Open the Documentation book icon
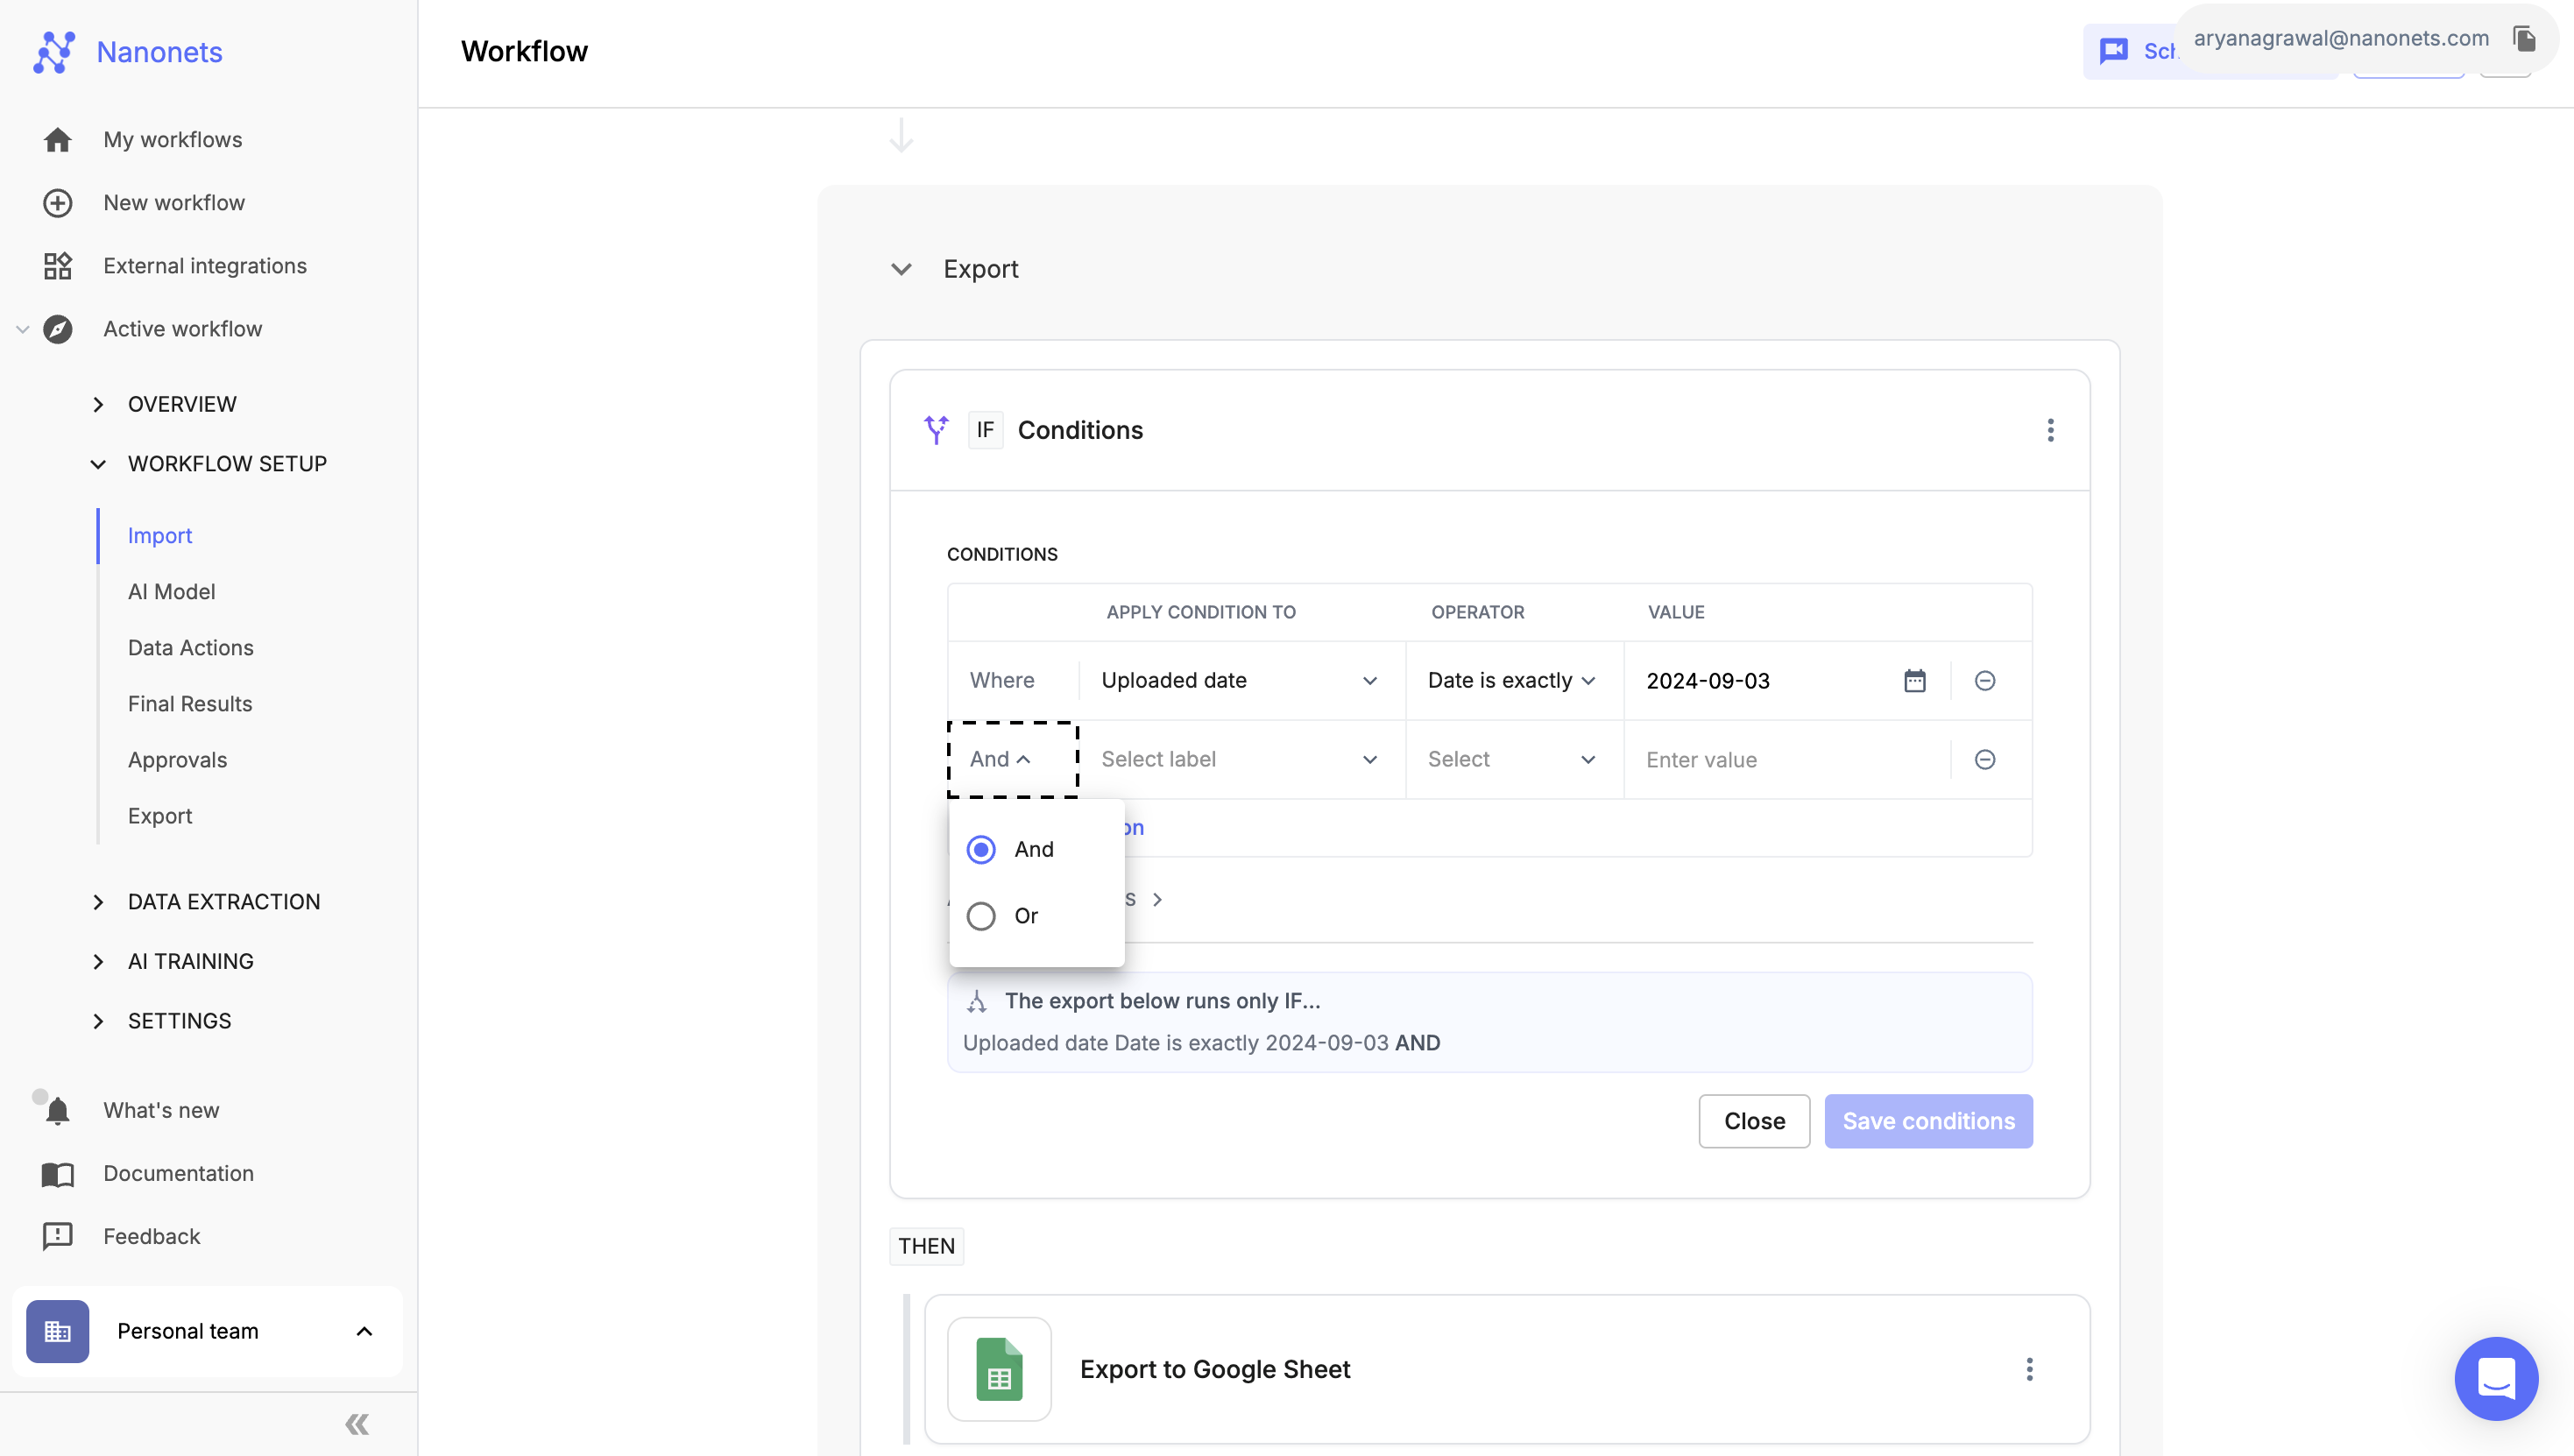The width and height of the screenshot is (2574, 1456). pyautogui.click(x=57, y=1174)
